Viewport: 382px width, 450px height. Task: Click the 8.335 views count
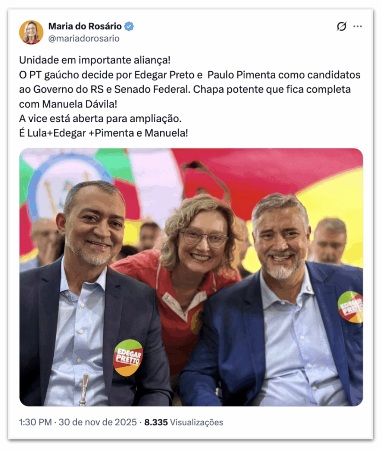[156, 422]
